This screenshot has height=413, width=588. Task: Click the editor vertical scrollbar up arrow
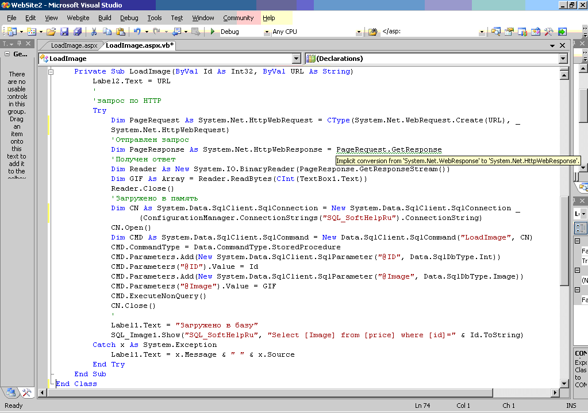coord(564,76)
